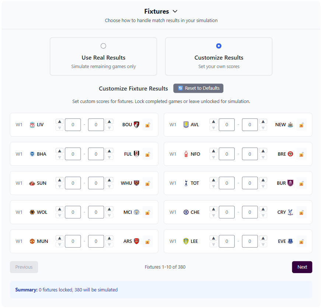Click the Aston Villa crest icon
The image size is (322, 308).
click(186, 125)
